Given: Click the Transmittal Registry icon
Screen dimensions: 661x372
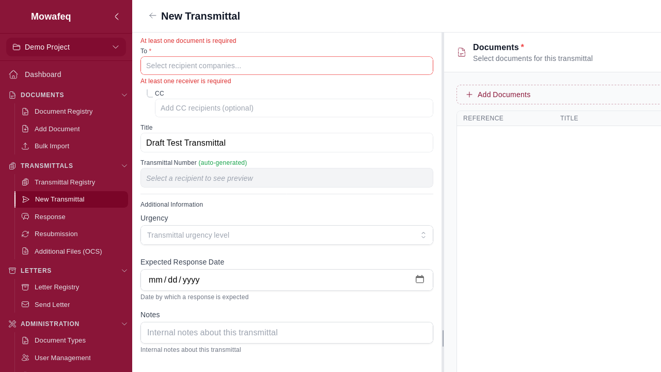Looking at the screenshot, I should click(x=25, y=182).
